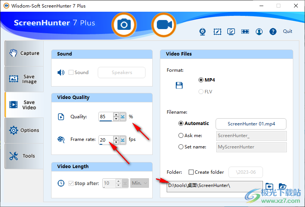Click the ScreenHunter 01.mp4 filename button
This screenshot has width=305, height=207.
pyautogui.click(x=251, y=124)
